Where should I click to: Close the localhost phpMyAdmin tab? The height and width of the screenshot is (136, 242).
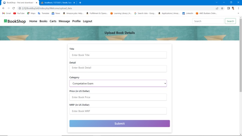(74, 3)
